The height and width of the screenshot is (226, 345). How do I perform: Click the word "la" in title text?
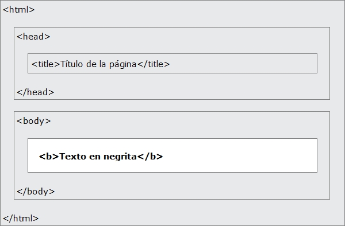tap(102, 64)
